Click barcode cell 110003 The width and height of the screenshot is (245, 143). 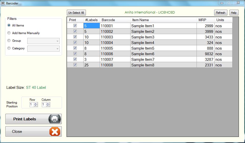pyautogui.click(x=115, y=37)
